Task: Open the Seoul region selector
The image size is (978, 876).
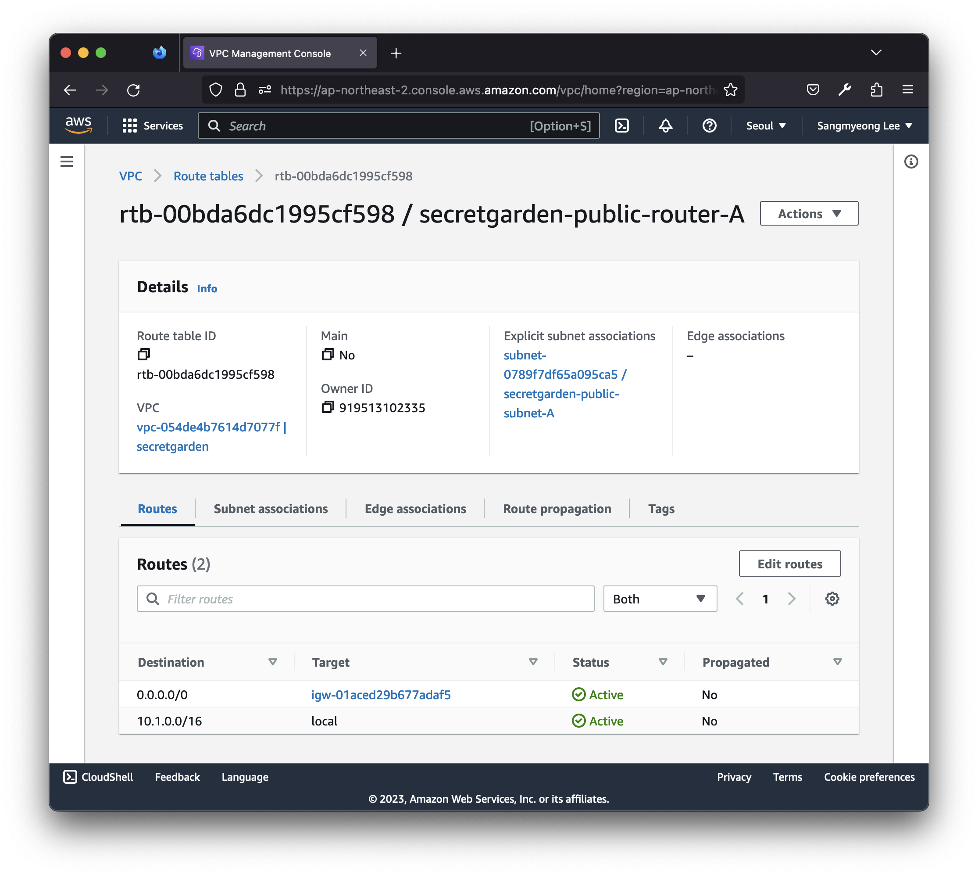Action: (x=765, y=126)
